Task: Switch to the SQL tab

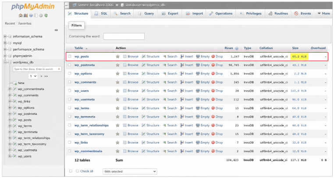Action: [x=101, y=14]
